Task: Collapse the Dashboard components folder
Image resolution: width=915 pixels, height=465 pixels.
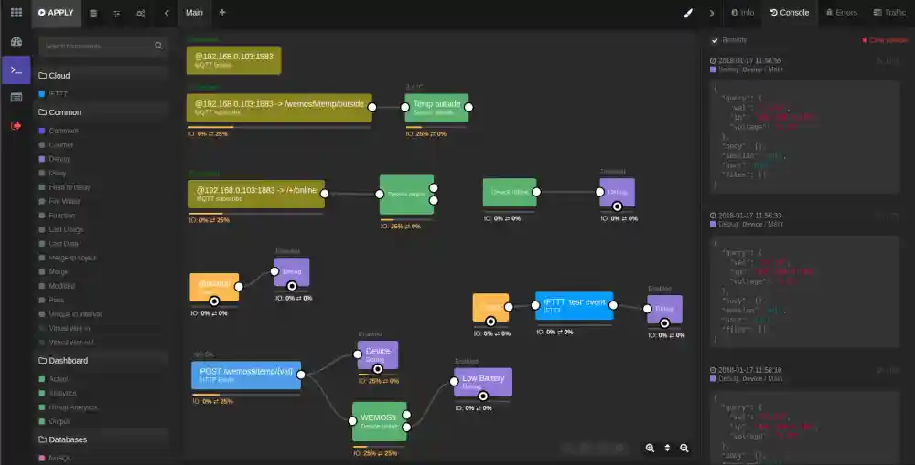Action: [68, 360]
